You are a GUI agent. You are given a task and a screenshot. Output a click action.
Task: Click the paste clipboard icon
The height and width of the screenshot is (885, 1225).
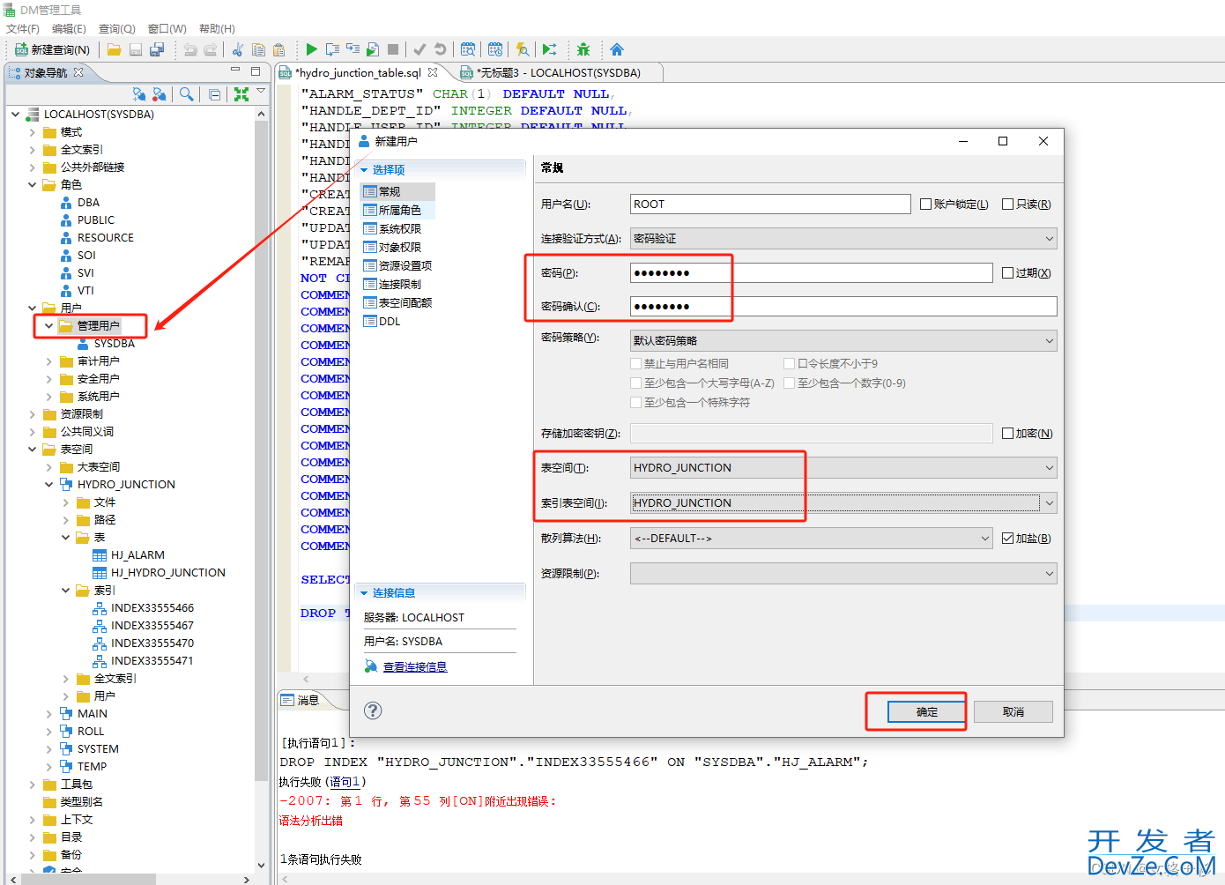pos(279,49)
